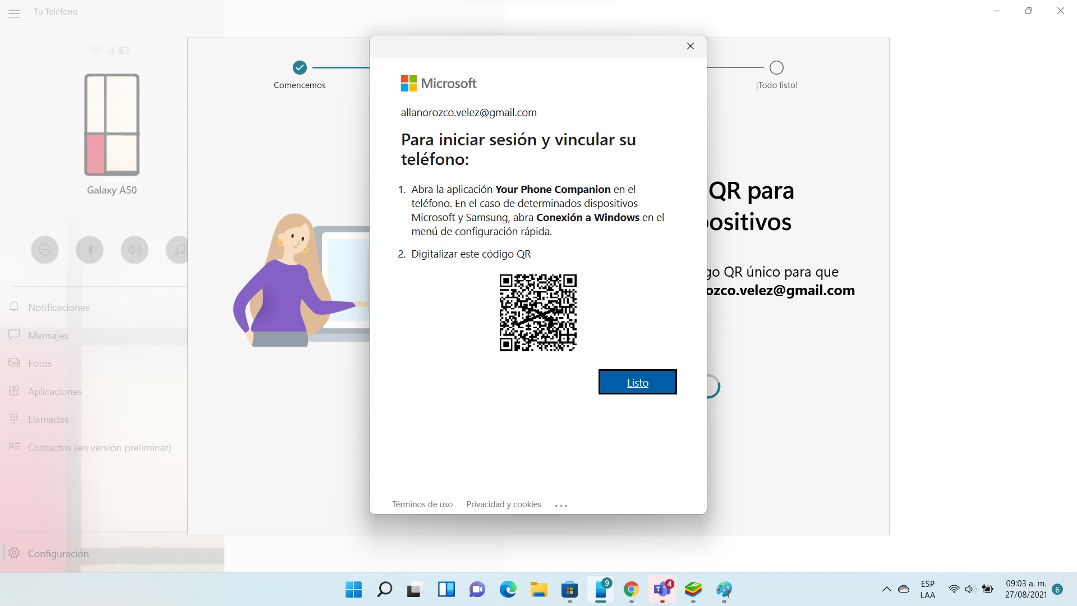Expand hidden icons in the system tray

887,589
